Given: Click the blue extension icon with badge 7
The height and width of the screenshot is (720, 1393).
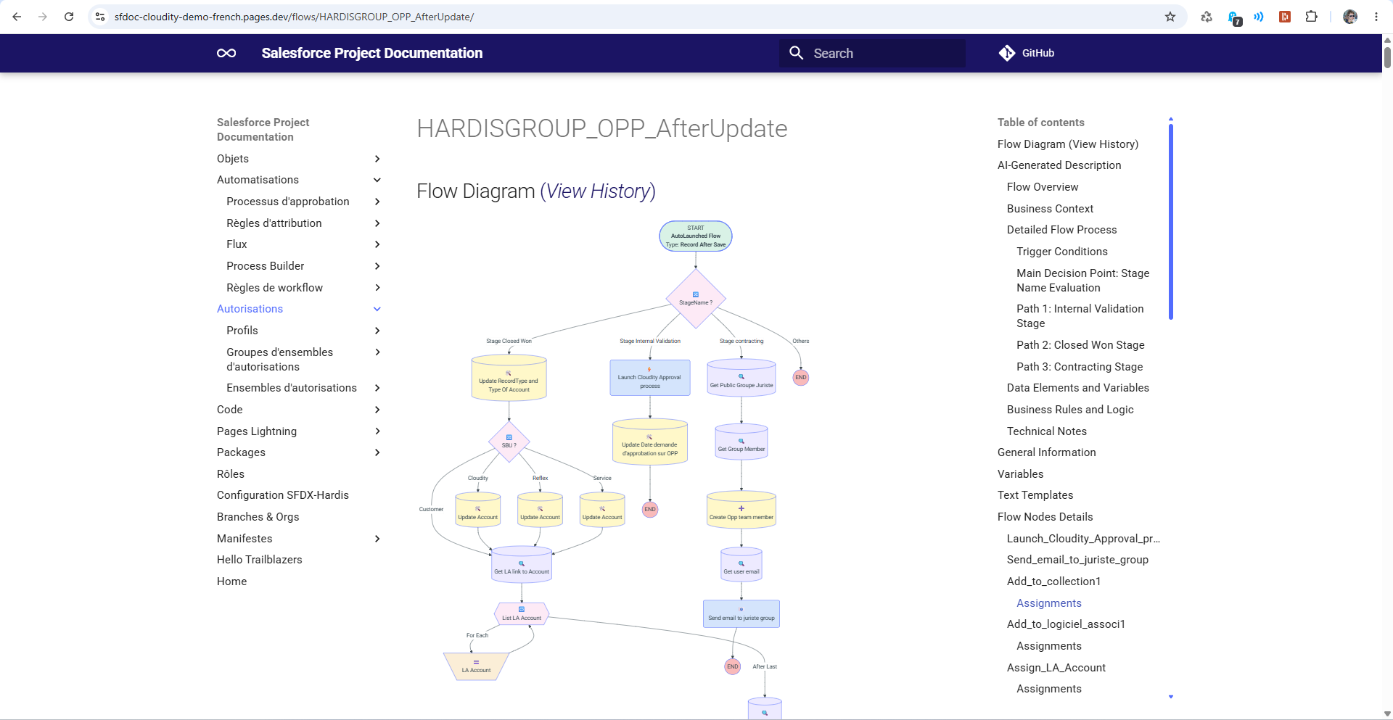Looking at the screenshot, I should point(1234,18).
